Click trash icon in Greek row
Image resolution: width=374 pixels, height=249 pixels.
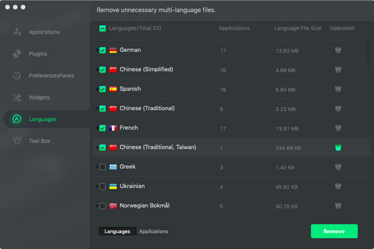tap(338, 167)
